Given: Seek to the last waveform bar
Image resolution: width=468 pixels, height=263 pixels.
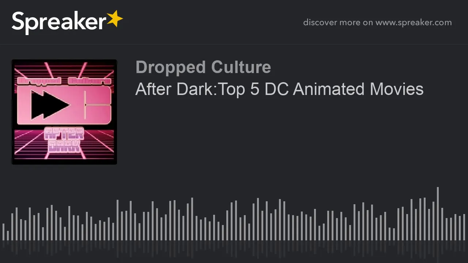Looking at the screenshot, I should click(464, 227).
